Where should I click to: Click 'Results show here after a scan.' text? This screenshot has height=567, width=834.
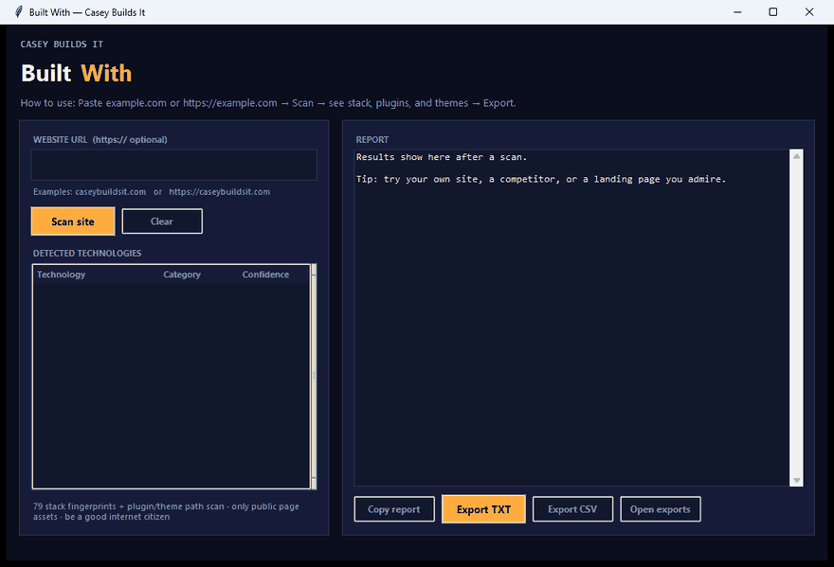coord(442,157)
